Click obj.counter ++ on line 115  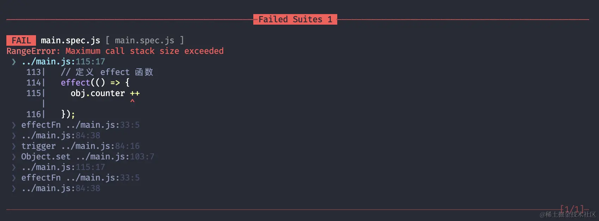[x=105, y=93]
